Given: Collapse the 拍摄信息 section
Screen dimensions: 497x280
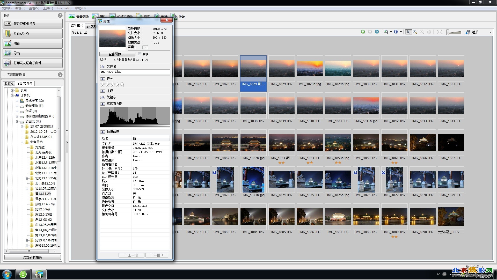Looking at the screenshot, I should 103,132.
